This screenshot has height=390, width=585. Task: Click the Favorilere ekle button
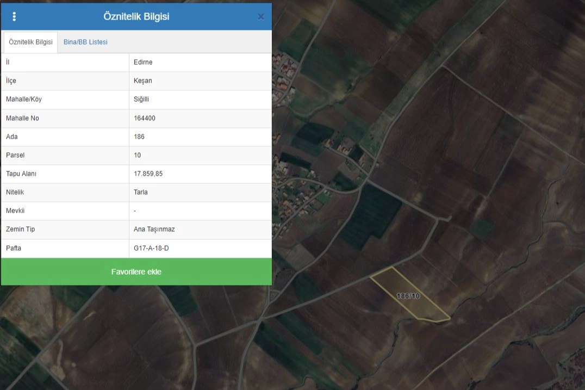pyautogui.click(x=136, y=272)
